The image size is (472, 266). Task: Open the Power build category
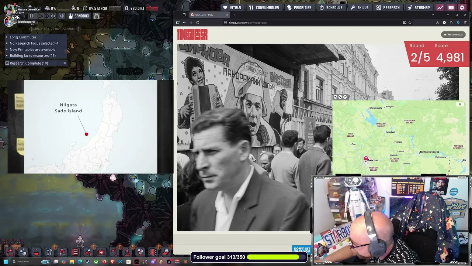(36, 252)
